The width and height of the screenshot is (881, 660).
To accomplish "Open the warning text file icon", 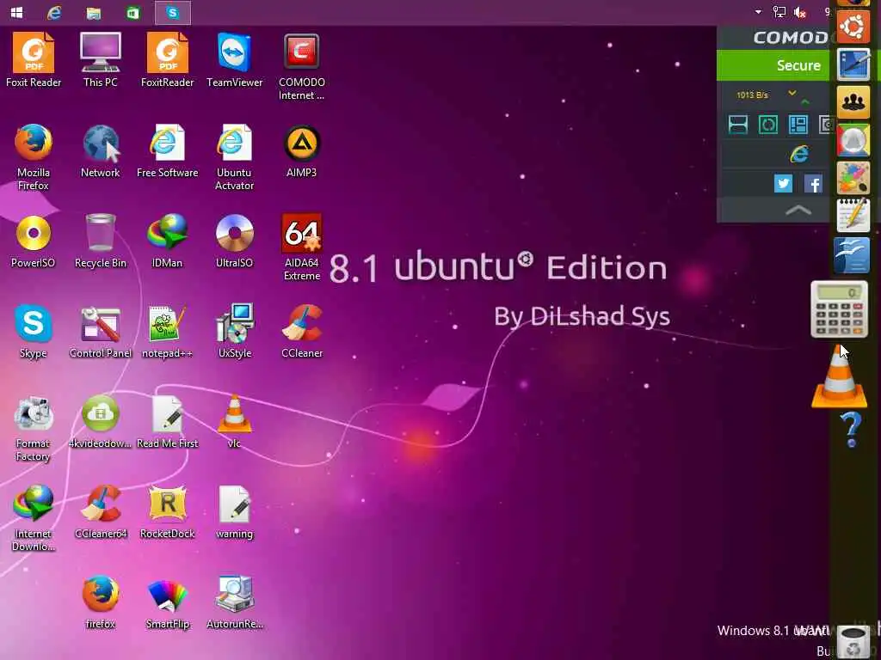I will tap(234, 512).
